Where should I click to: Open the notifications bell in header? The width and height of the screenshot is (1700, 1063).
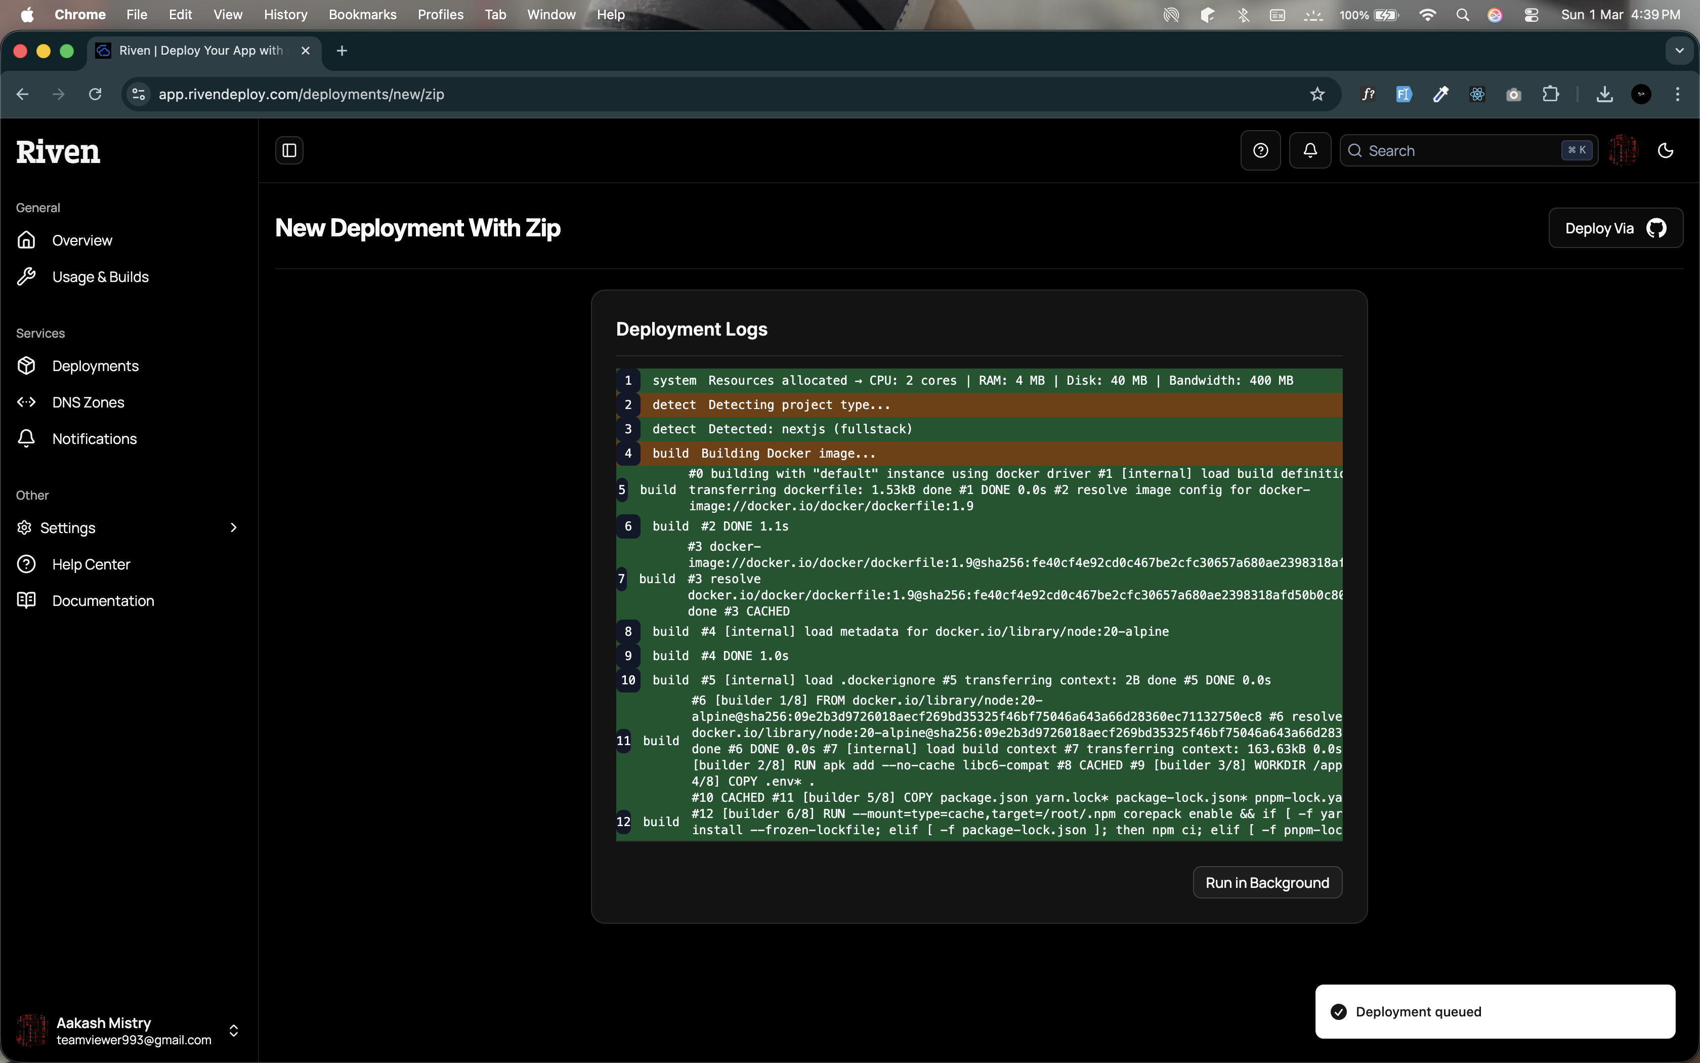tap(1309, 150)
